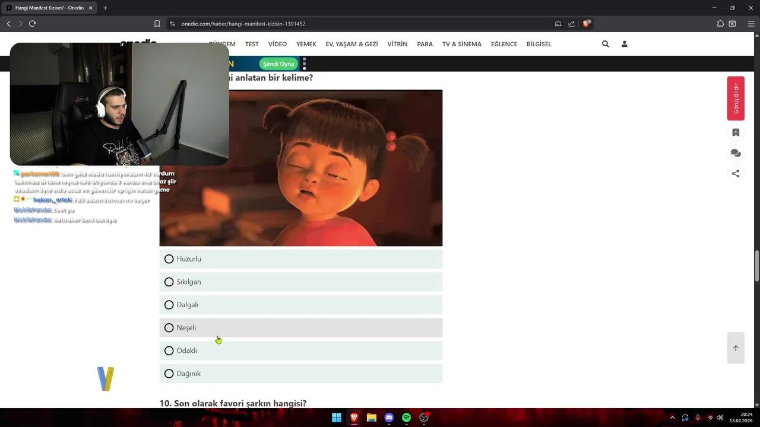Viewport: 760px width, 427px height.
Task: Choose the Dalgalı answer
Action: coord(300,305)
